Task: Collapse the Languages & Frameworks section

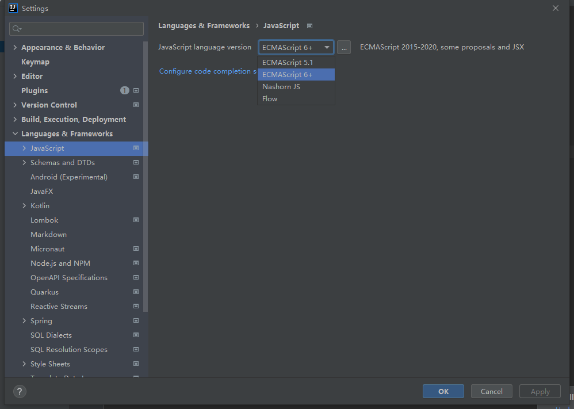Action: click(15, 133)
